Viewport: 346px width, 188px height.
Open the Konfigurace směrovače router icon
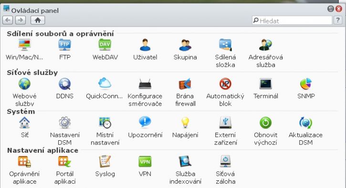[x=145, y=84]
